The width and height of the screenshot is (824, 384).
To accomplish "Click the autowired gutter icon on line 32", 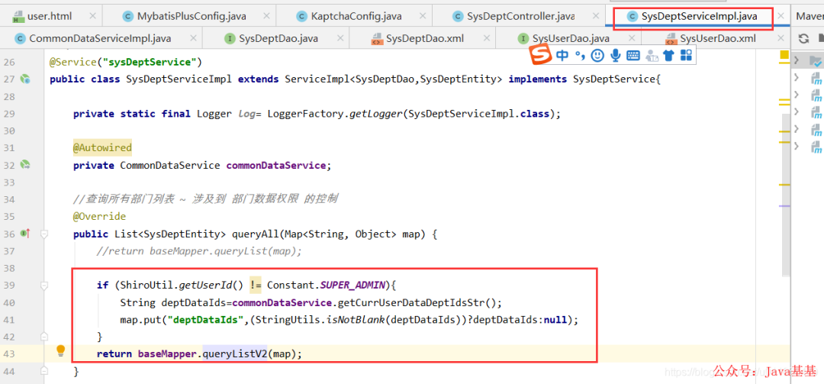I will (24, 165).
